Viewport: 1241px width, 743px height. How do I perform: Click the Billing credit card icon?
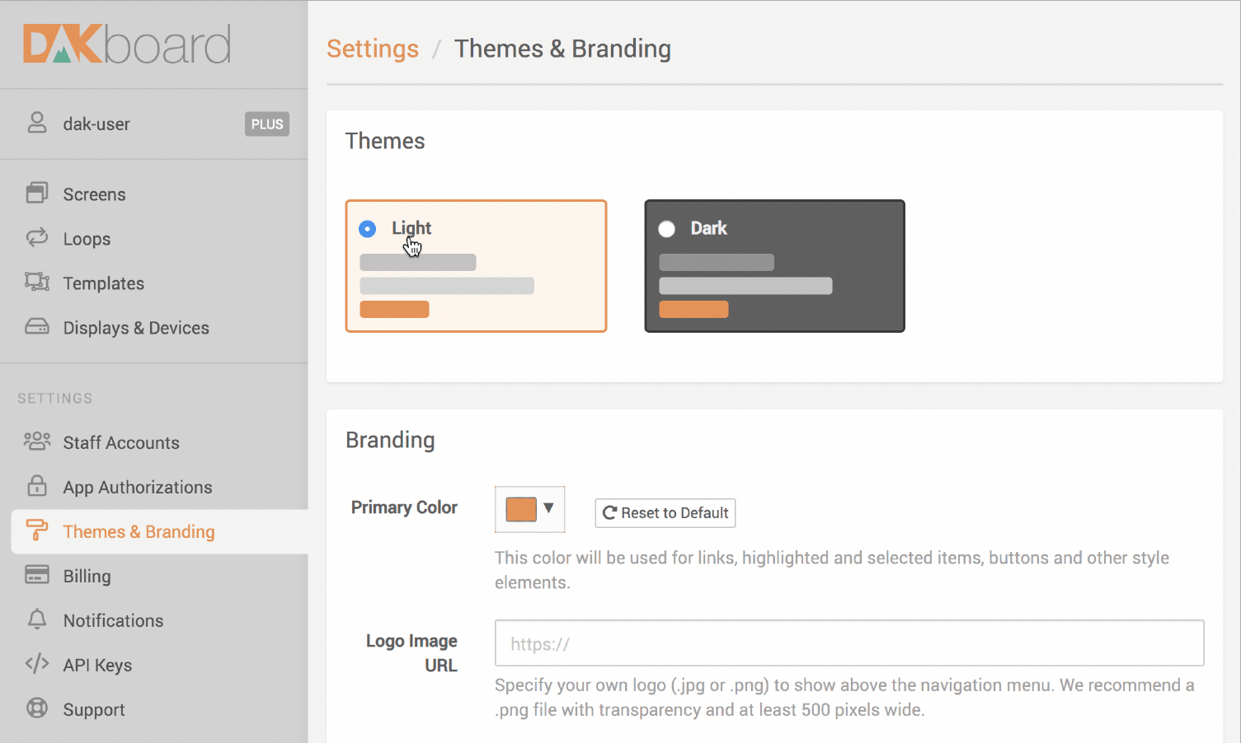pos(37,575)
